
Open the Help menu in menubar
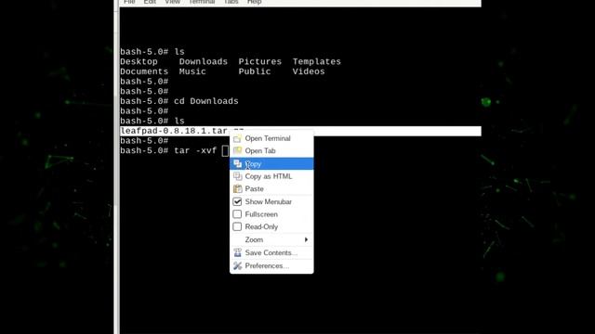click(x=254, y=2)
